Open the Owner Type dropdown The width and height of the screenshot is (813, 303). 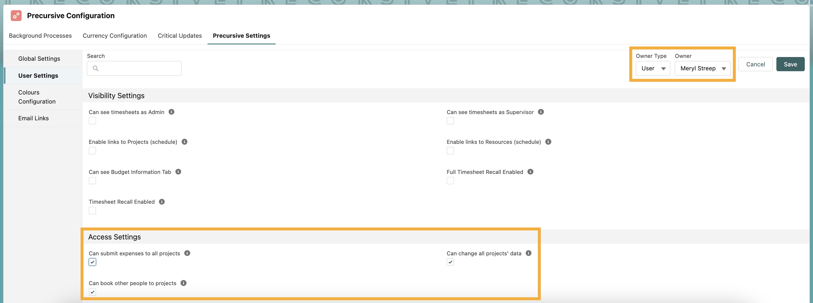(653, 68)
